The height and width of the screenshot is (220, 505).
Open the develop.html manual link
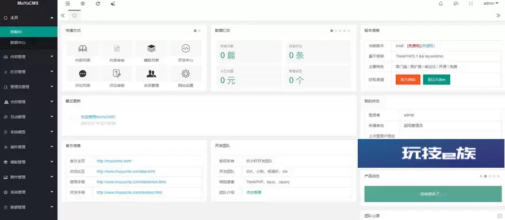click(x=129, y=192)
